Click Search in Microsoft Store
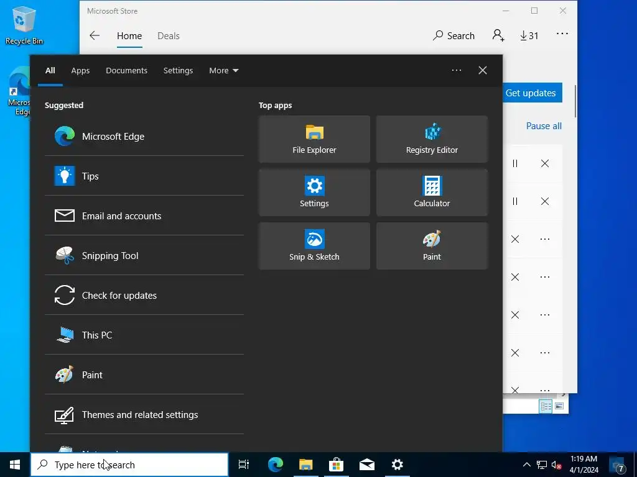 pyautogui.click(x=453, y=35)
